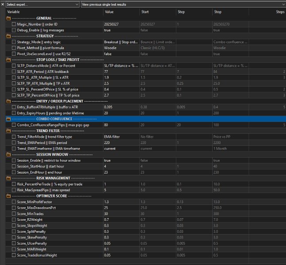Change Debug_Enable value true
Viewport: 286px width, 265px height.
click(121, 30)
